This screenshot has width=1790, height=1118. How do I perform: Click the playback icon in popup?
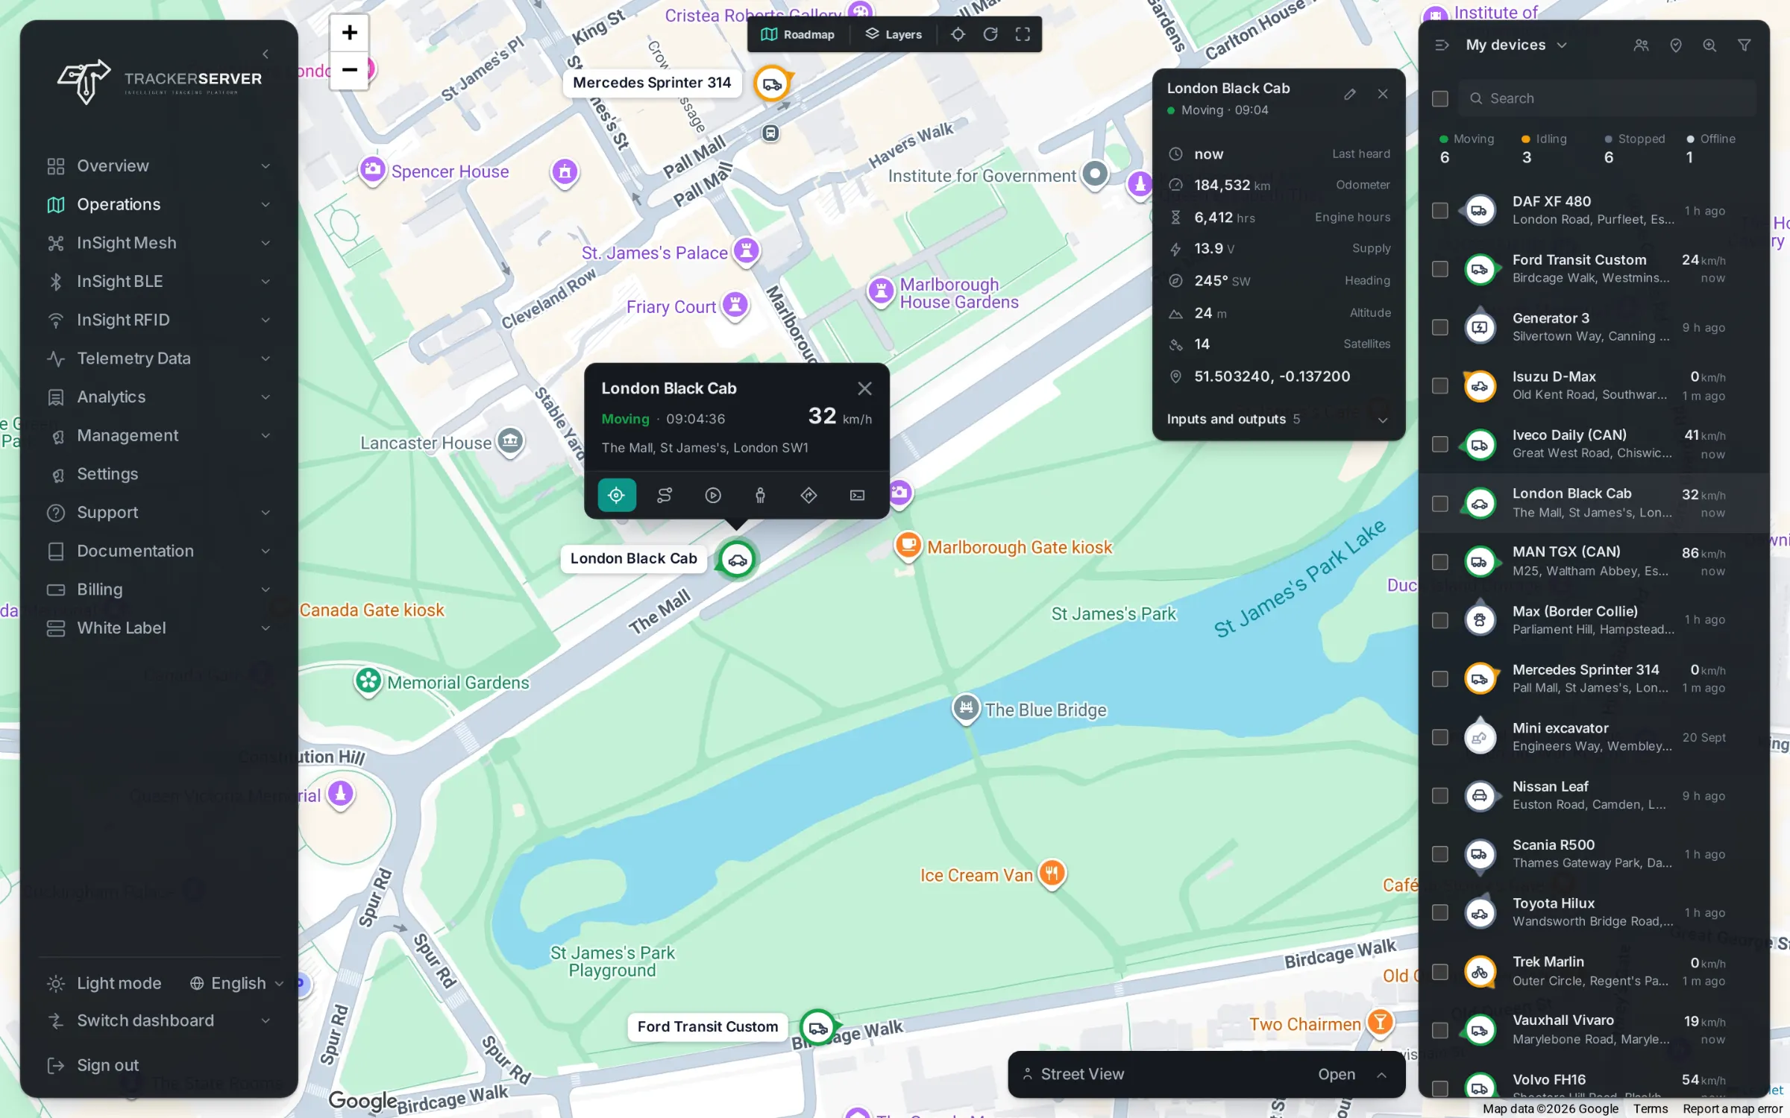point(713,495)
